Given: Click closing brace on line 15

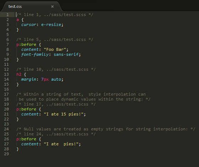Looking at the screenshot, I should tap(18, 85).
